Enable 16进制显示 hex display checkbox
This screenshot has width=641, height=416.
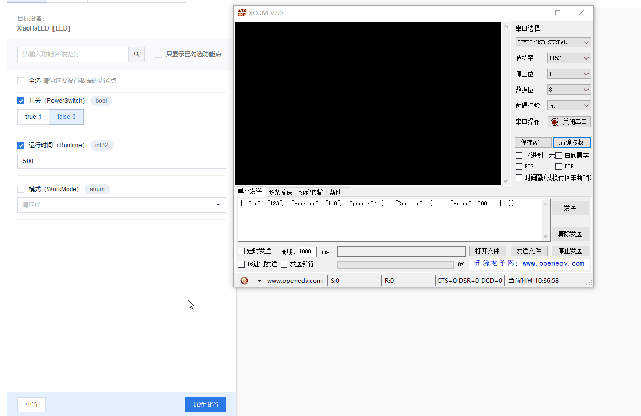(519, 156)
